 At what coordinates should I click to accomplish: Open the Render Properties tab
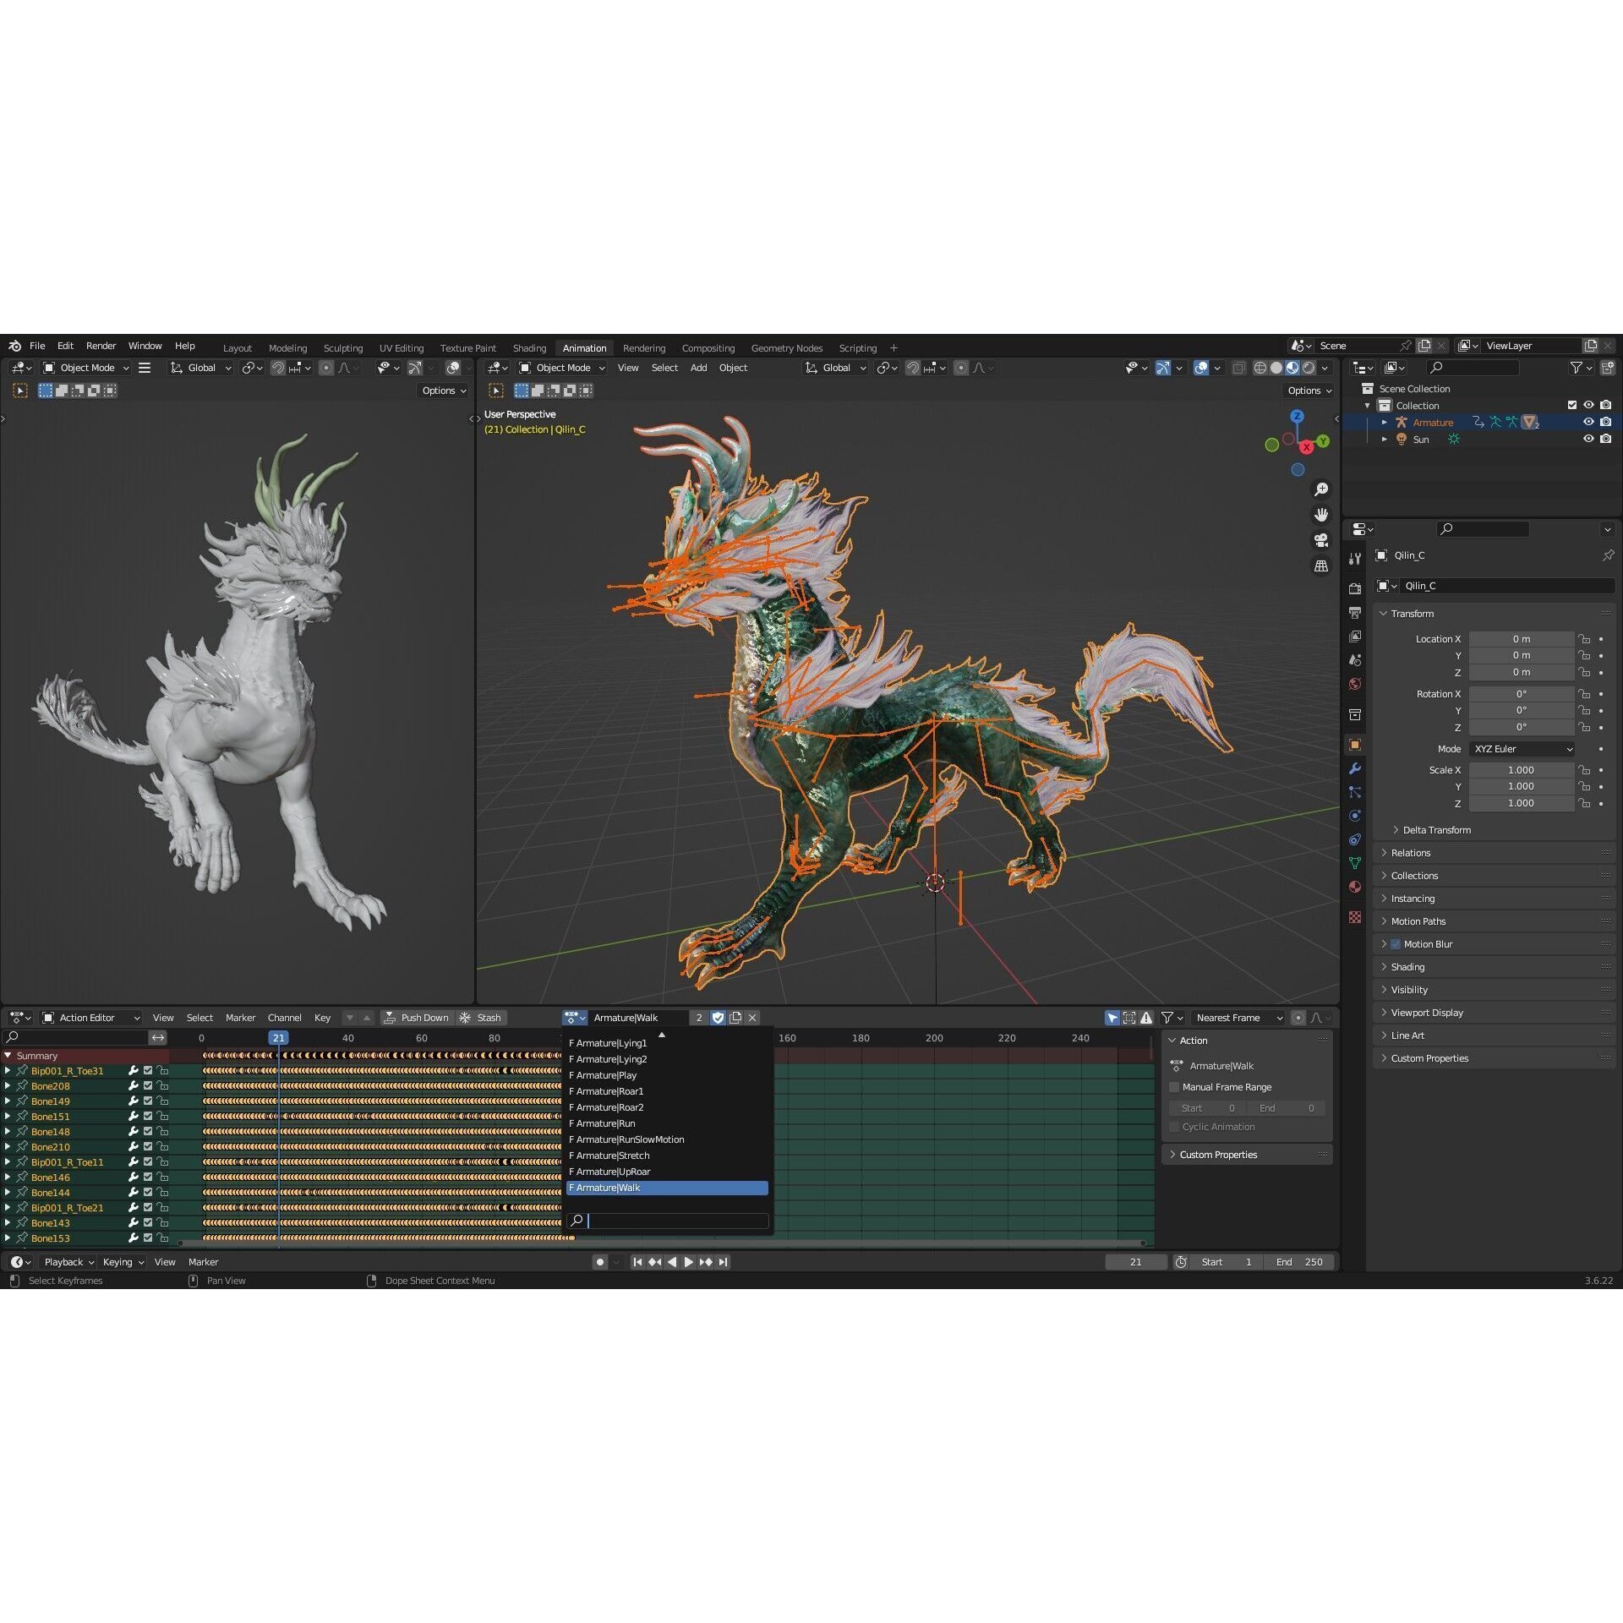tap(1355, 587)
